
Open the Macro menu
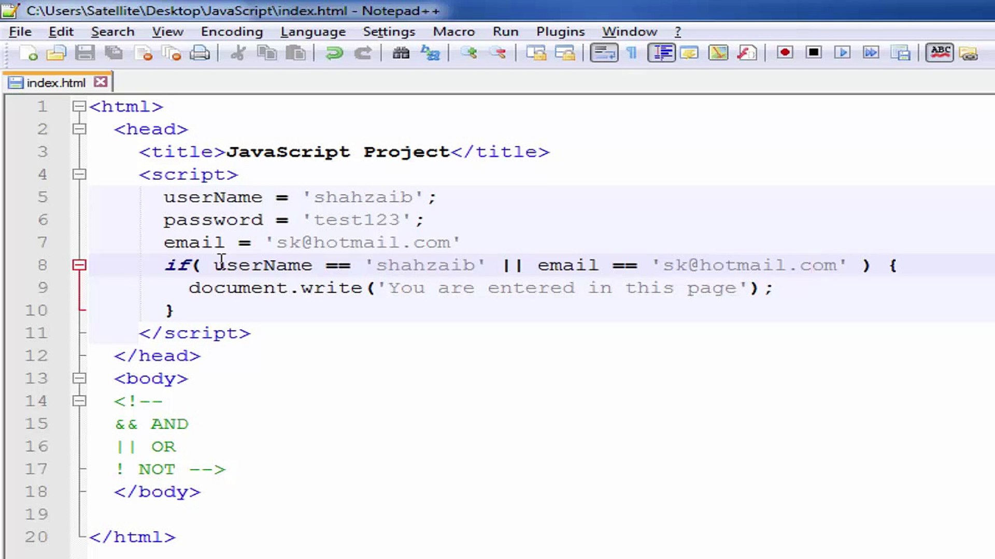click(453, 32)
